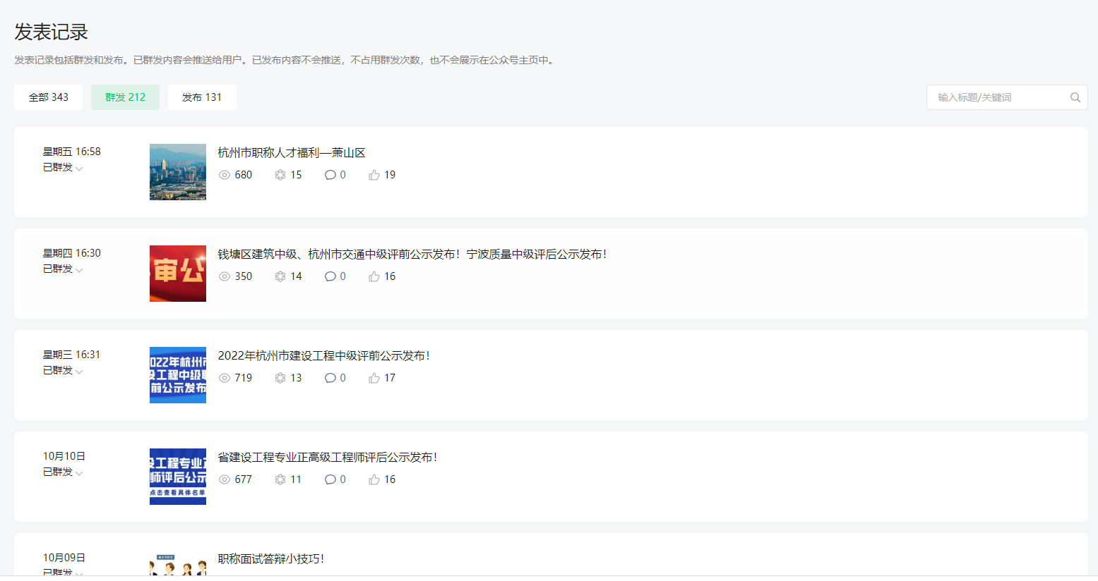Viewport: 1098px width, 581px height.
Task: Click thumbs-up icon of 正高级工程师 article
Action: [374, 479]
